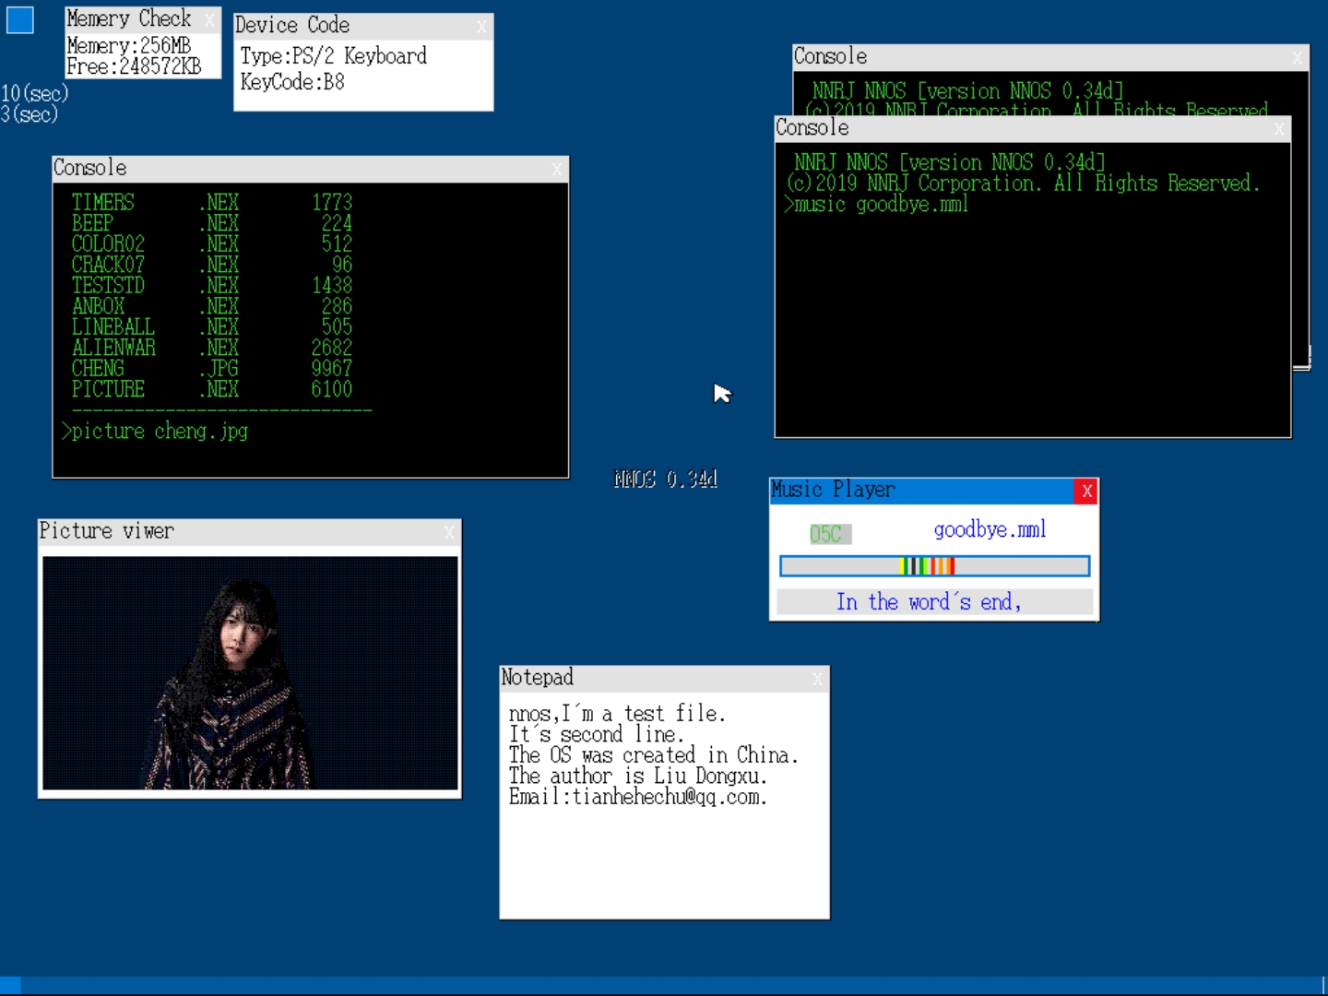
Task: Click the version line in the front Console
Action: (950, 162)
